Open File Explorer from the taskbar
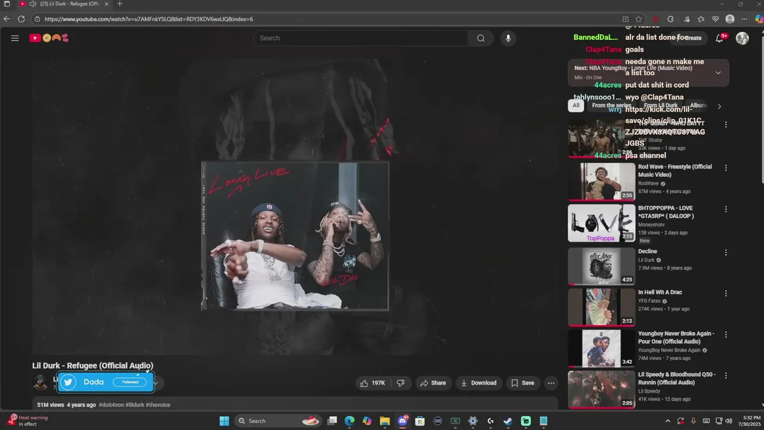The width and height of the screenshot is (764, 430). pyautogui.click(x=385, y=421)
